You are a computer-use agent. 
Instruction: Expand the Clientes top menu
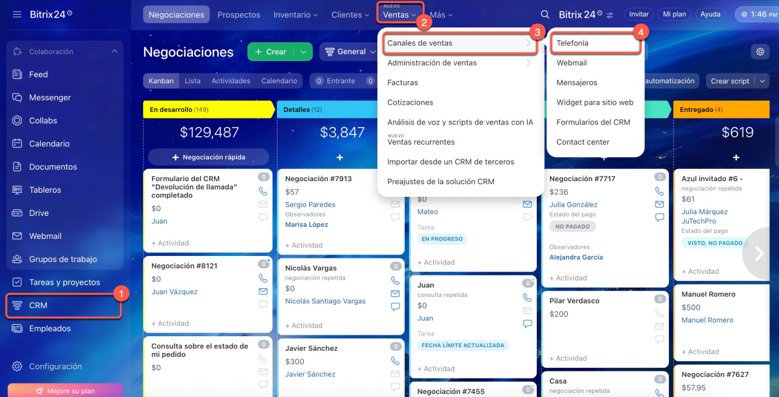pos(351,15)
